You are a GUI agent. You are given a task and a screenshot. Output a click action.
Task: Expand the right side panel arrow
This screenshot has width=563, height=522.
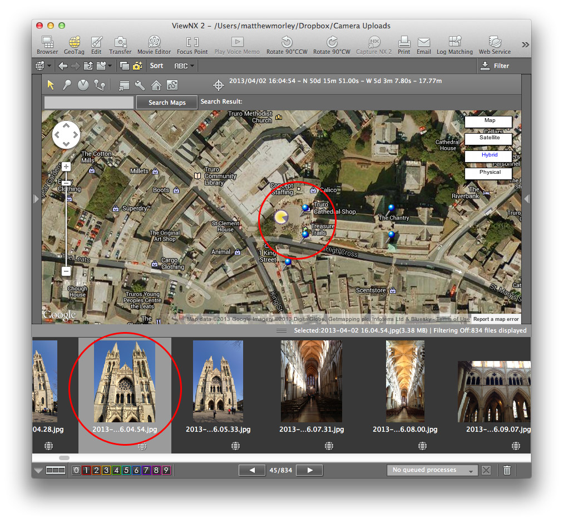527,199
